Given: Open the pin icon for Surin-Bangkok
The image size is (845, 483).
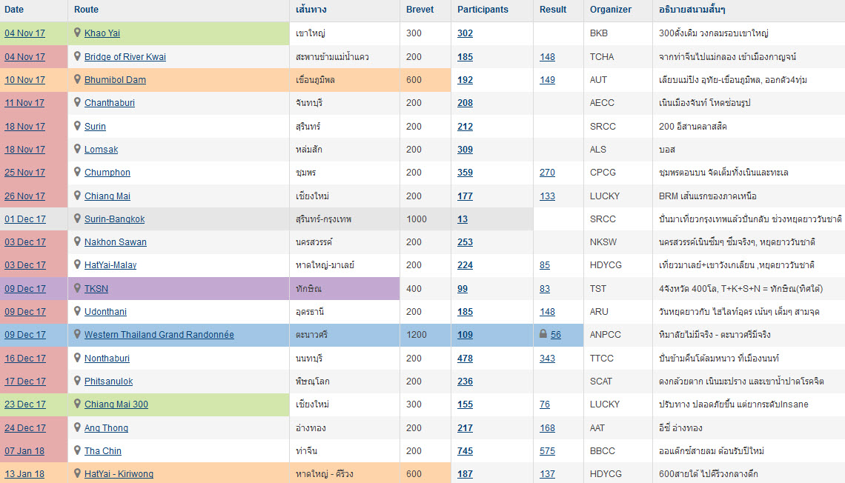Looking at the screenshot, I should pyautogui.click(x=77, y=219).
